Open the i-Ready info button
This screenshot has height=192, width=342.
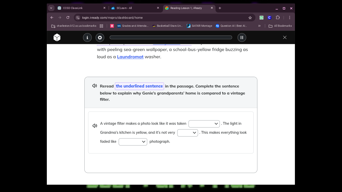87,37
